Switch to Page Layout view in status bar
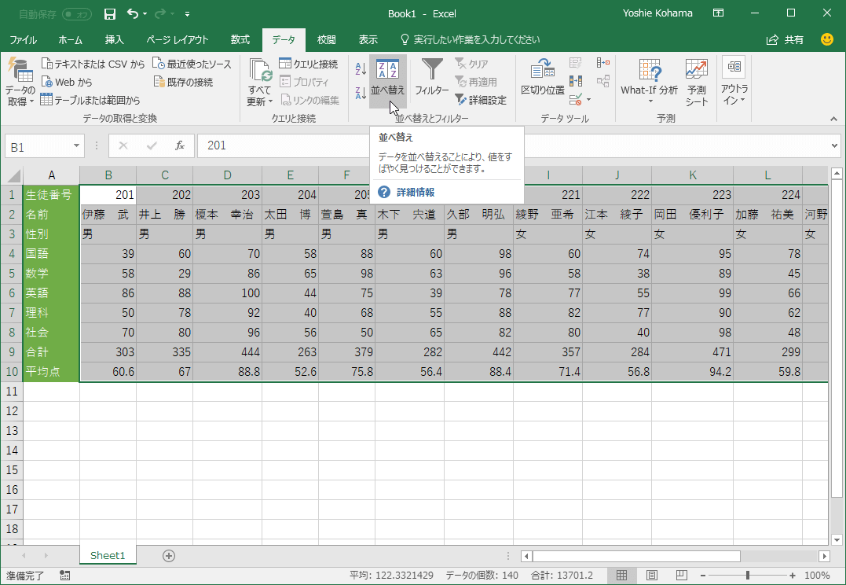Image resolution: width=846 pixels, height=585 pixels. pyautogui.click(x=651, y=575)
